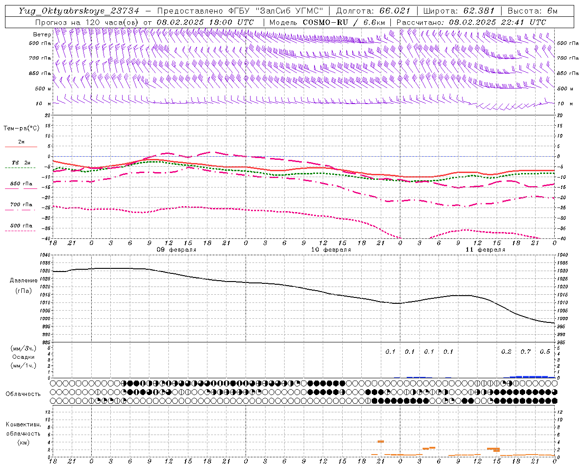Click the 10 февраля date label
The image size is (581, 465).
[x=331, y=250]
